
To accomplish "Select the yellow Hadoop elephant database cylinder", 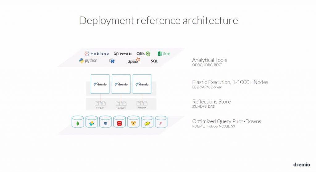I will pyautogui.click(x=147, y=123).
